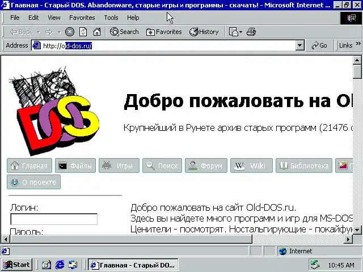This screenshot has height=272, width=363.
Task: Open the Библиотека navigation button
Action: [304, 165]
